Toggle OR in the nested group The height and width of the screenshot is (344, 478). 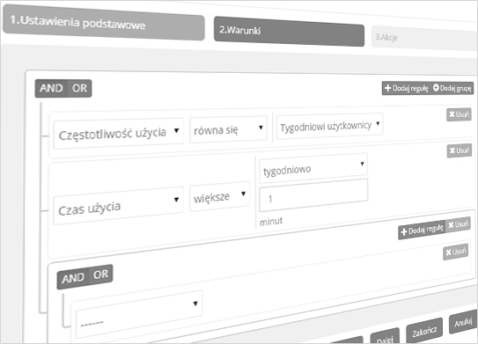[101, 274]
